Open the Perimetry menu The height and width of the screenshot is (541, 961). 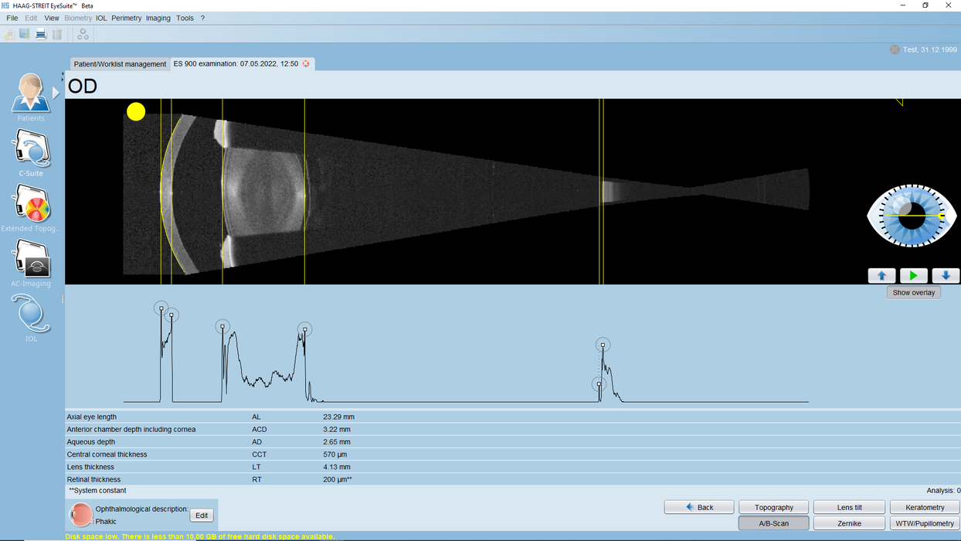(x=126, y=18)
